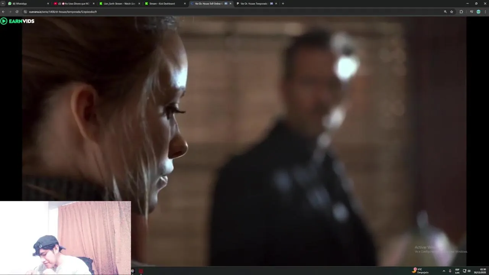This screenshot has width=489, height=275.
Task: Open the network status tray icon
Action: pyautogui.click(x=465, y=271)
